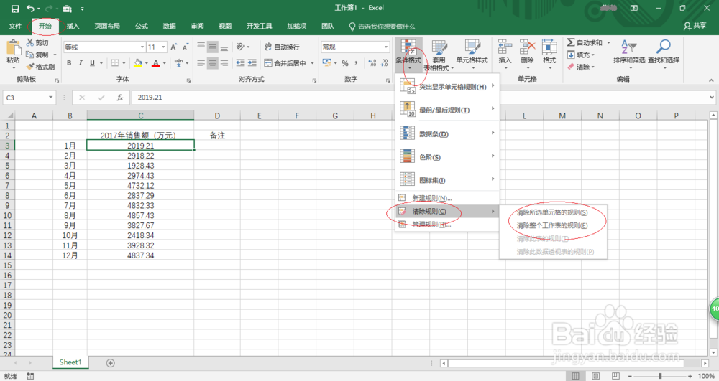Screen dimensions: 719x381
Task: Click the Borders icon
Action: click(x=115, y=62)
